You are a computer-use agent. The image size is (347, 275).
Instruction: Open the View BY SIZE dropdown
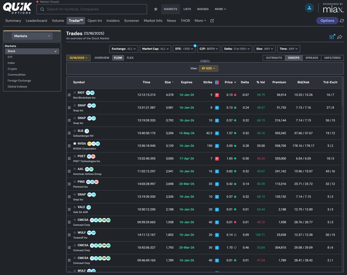click(208, 68)
